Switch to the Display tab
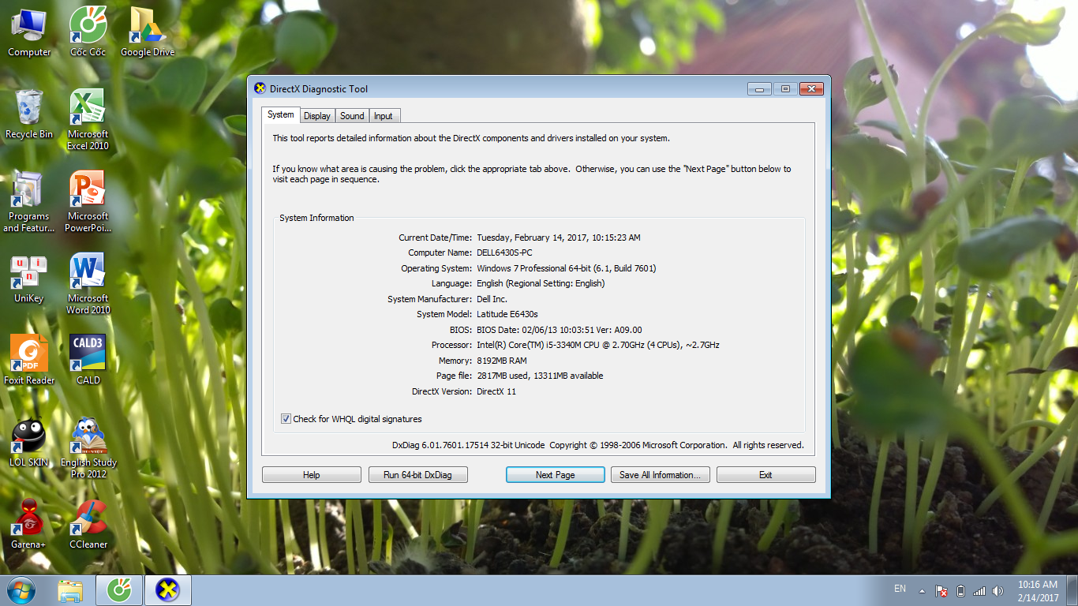The image size is (1078, 606). pos(316,116)
